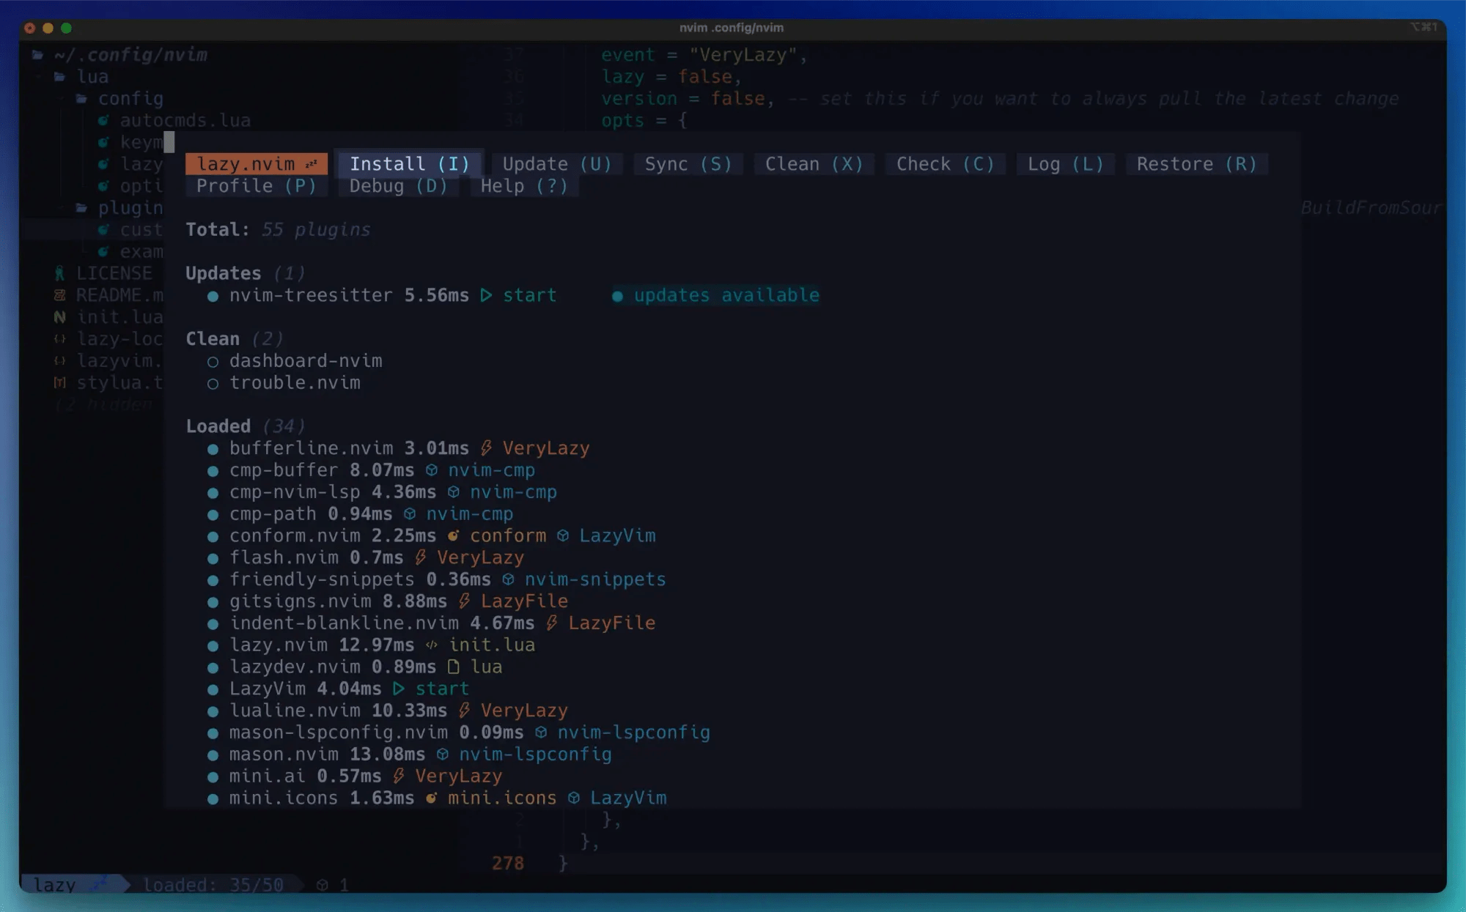Collapse the lua folder
Viewport: 1466px width, 912px height.
[59, 76]
